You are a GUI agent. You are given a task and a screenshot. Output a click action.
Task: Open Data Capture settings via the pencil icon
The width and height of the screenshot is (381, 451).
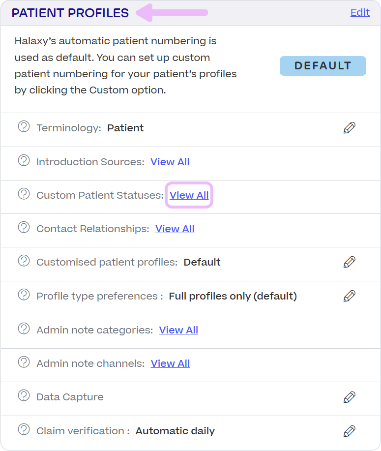coord(349,396)
